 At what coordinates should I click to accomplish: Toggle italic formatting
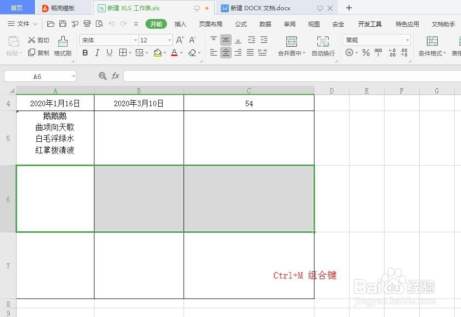coord(98,53)
